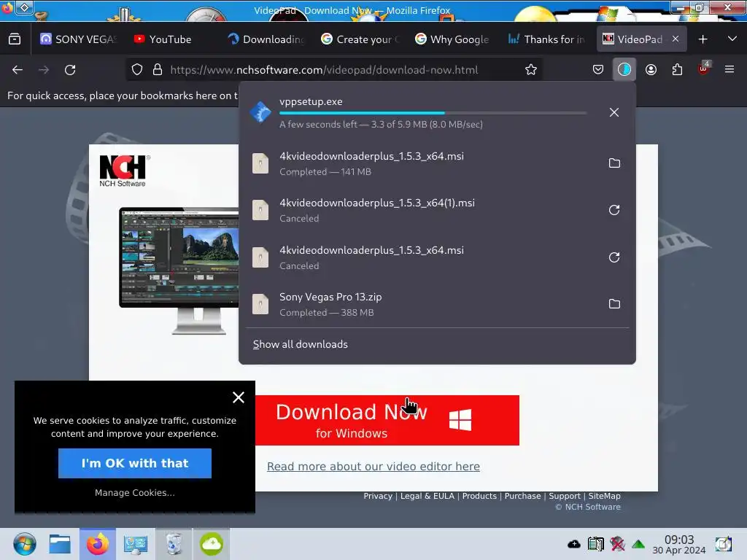
Task: Click the cloud tray icon
Action: tap(573, 544)
